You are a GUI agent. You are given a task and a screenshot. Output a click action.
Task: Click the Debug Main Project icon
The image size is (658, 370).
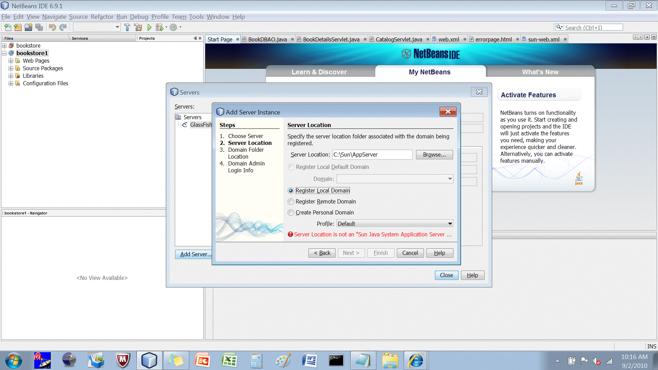pos(159,27)
